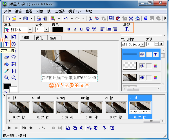Expand the Undo history dropdown arrow
This screenshot has width=169, height=140.
point(72,18)
